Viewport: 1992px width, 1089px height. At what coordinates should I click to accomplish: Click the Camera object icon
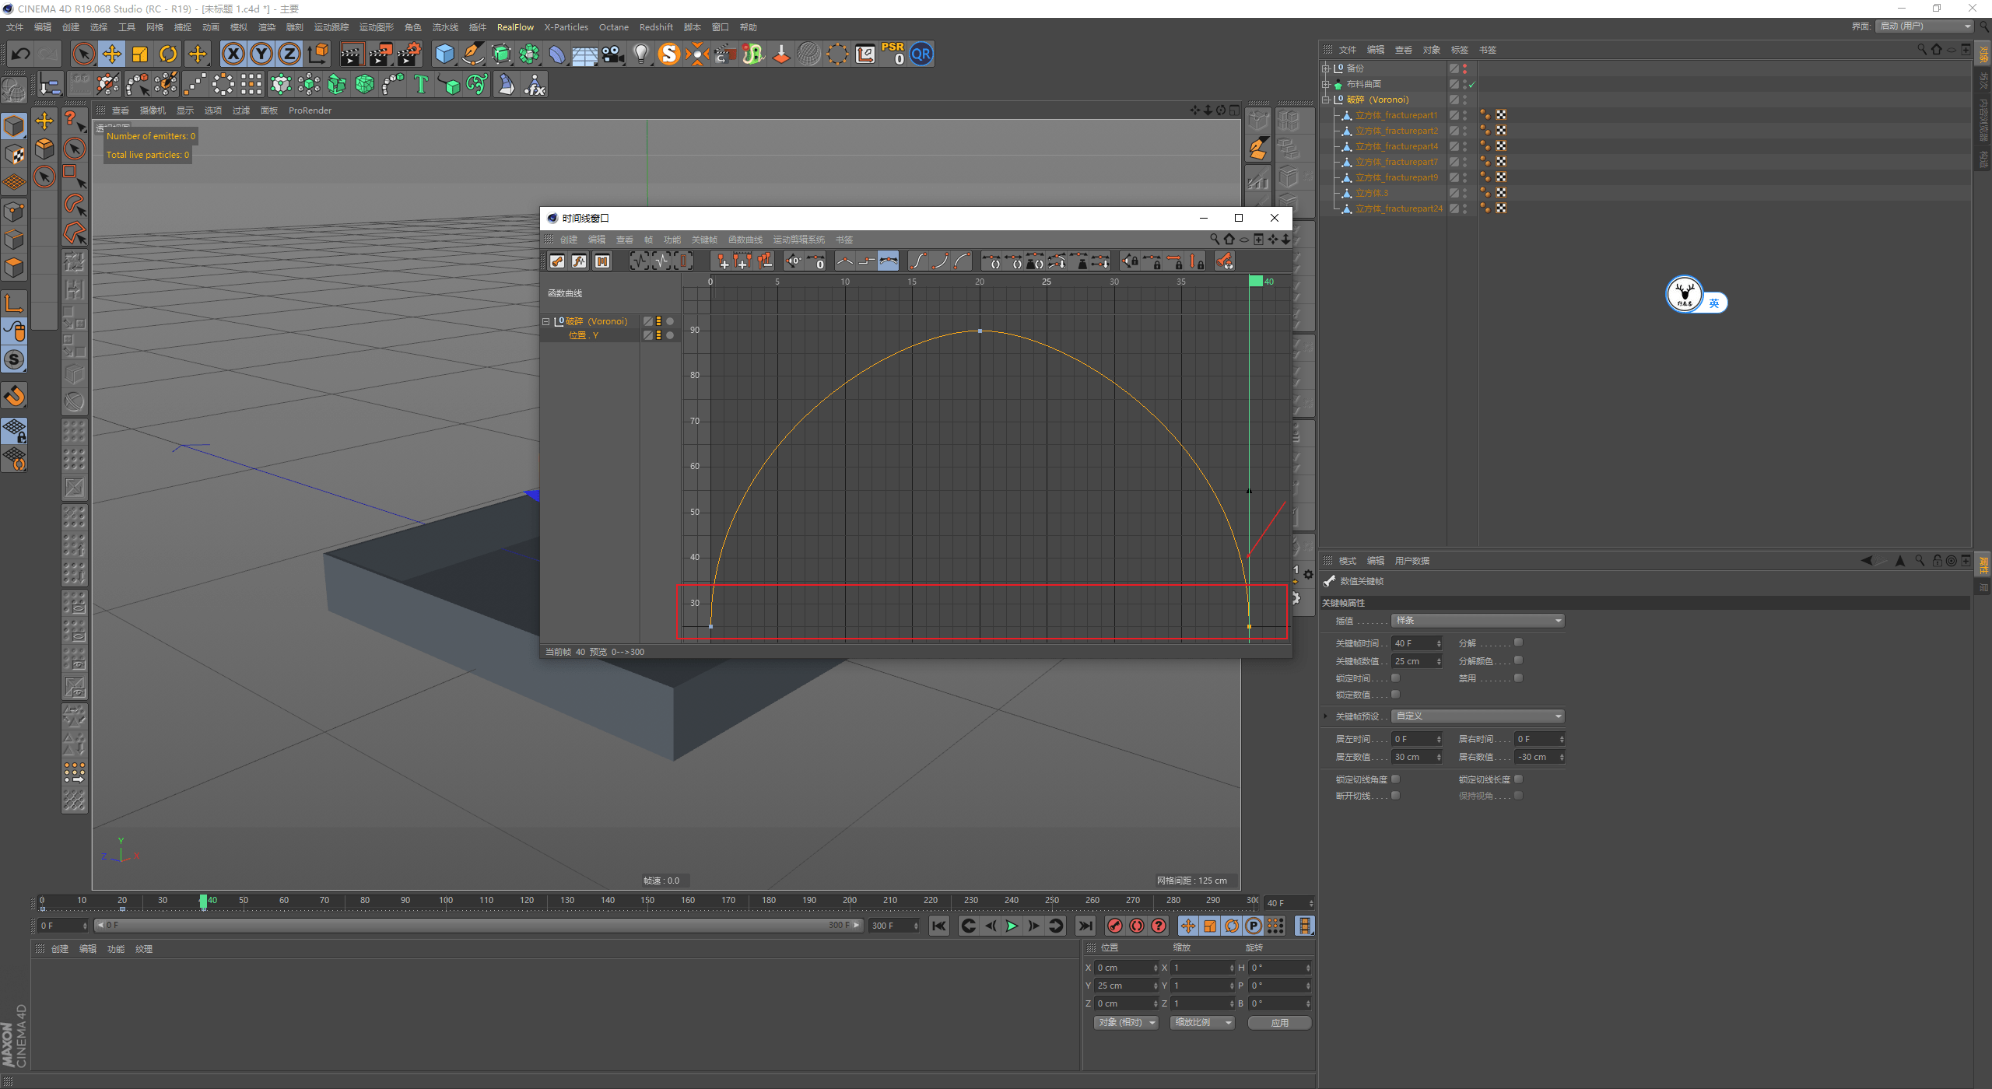613,54
